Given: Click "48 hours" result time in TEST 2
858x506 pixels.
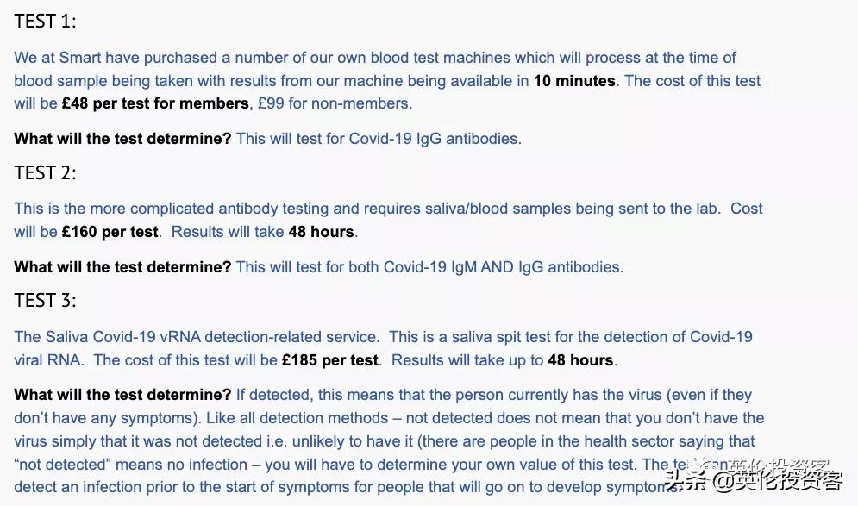Looking at the screenshot, I should (x=321, y=232).
